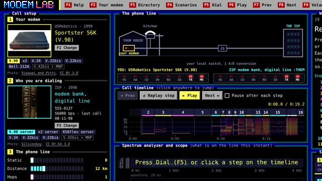
Task: Click the ISP modem bank photo
Action: click(29, 102)
